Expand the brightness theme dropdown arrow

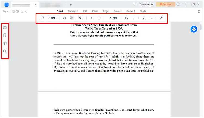(84, 18)
